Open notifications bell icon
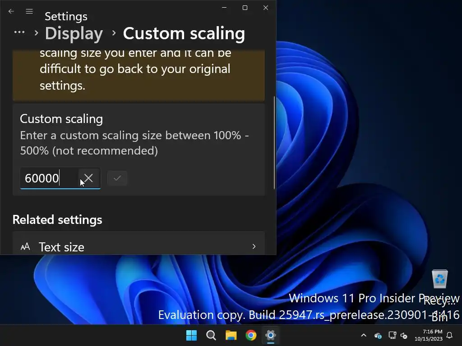462x346 pixels. point(450,335)
